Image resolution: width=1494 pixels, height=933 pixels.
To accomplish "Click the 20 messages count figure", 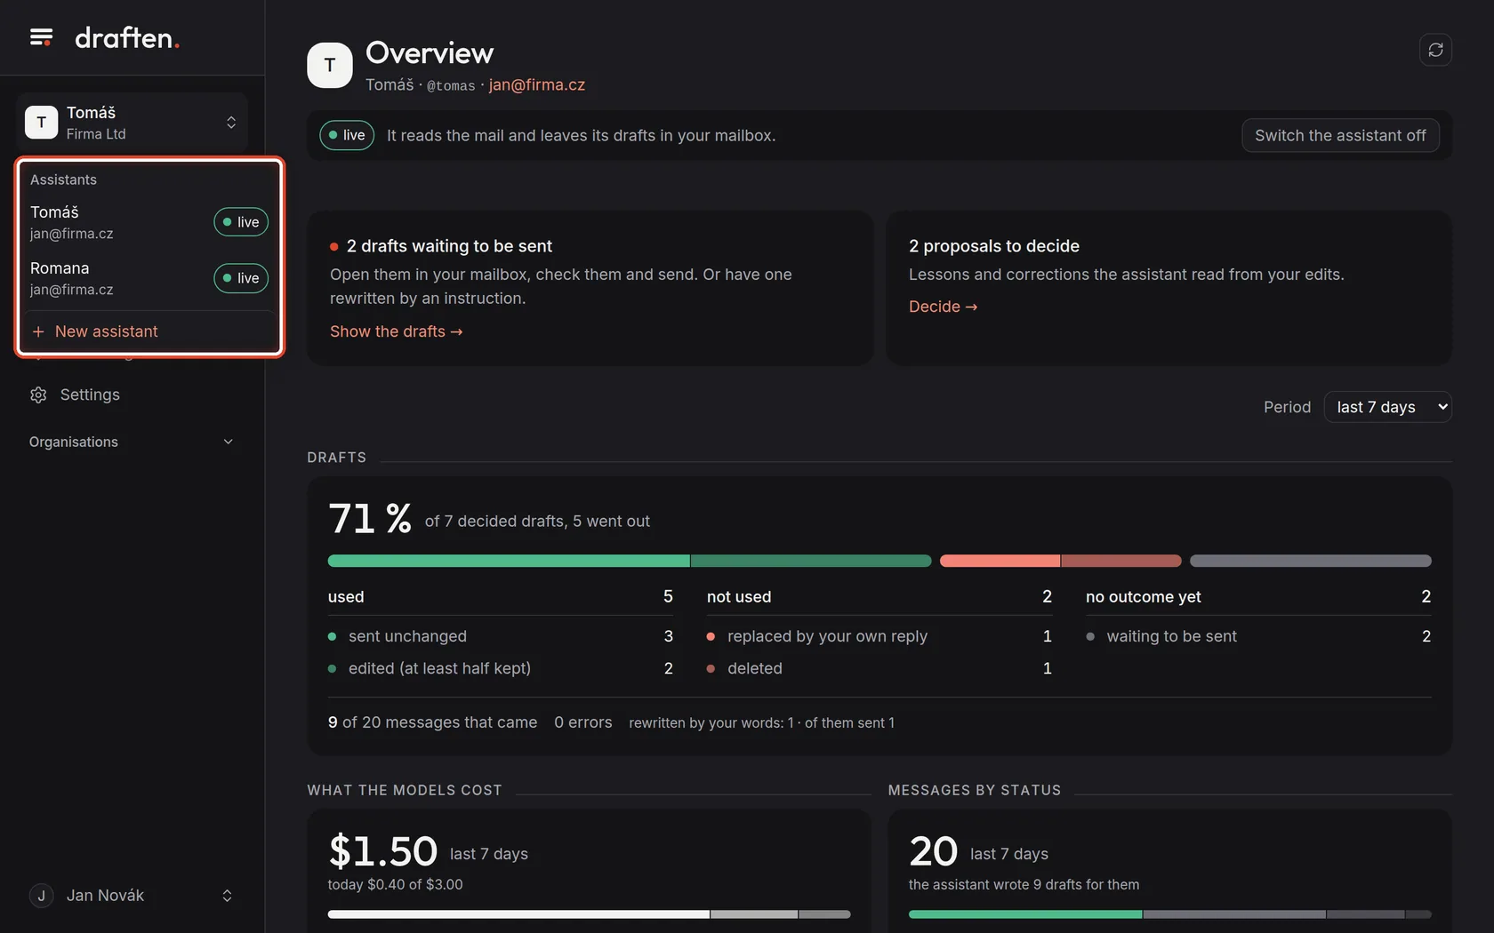I will pyautogui.click(x=933, y=851).
